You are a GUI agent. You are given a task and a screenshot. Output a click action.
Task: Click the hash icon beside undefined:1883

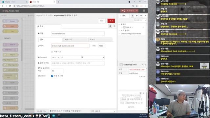tap(142, 65)
